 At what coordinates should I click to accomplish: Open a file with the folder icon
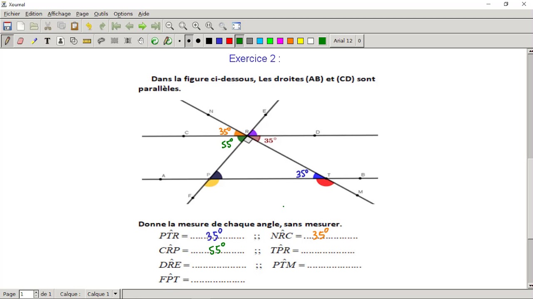[x=34, y=26]
